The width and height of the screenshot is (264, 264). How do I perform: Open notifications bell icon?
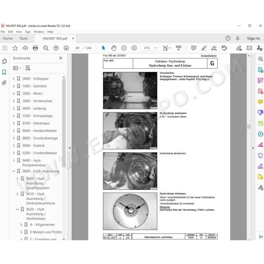(x=238, y=38)
